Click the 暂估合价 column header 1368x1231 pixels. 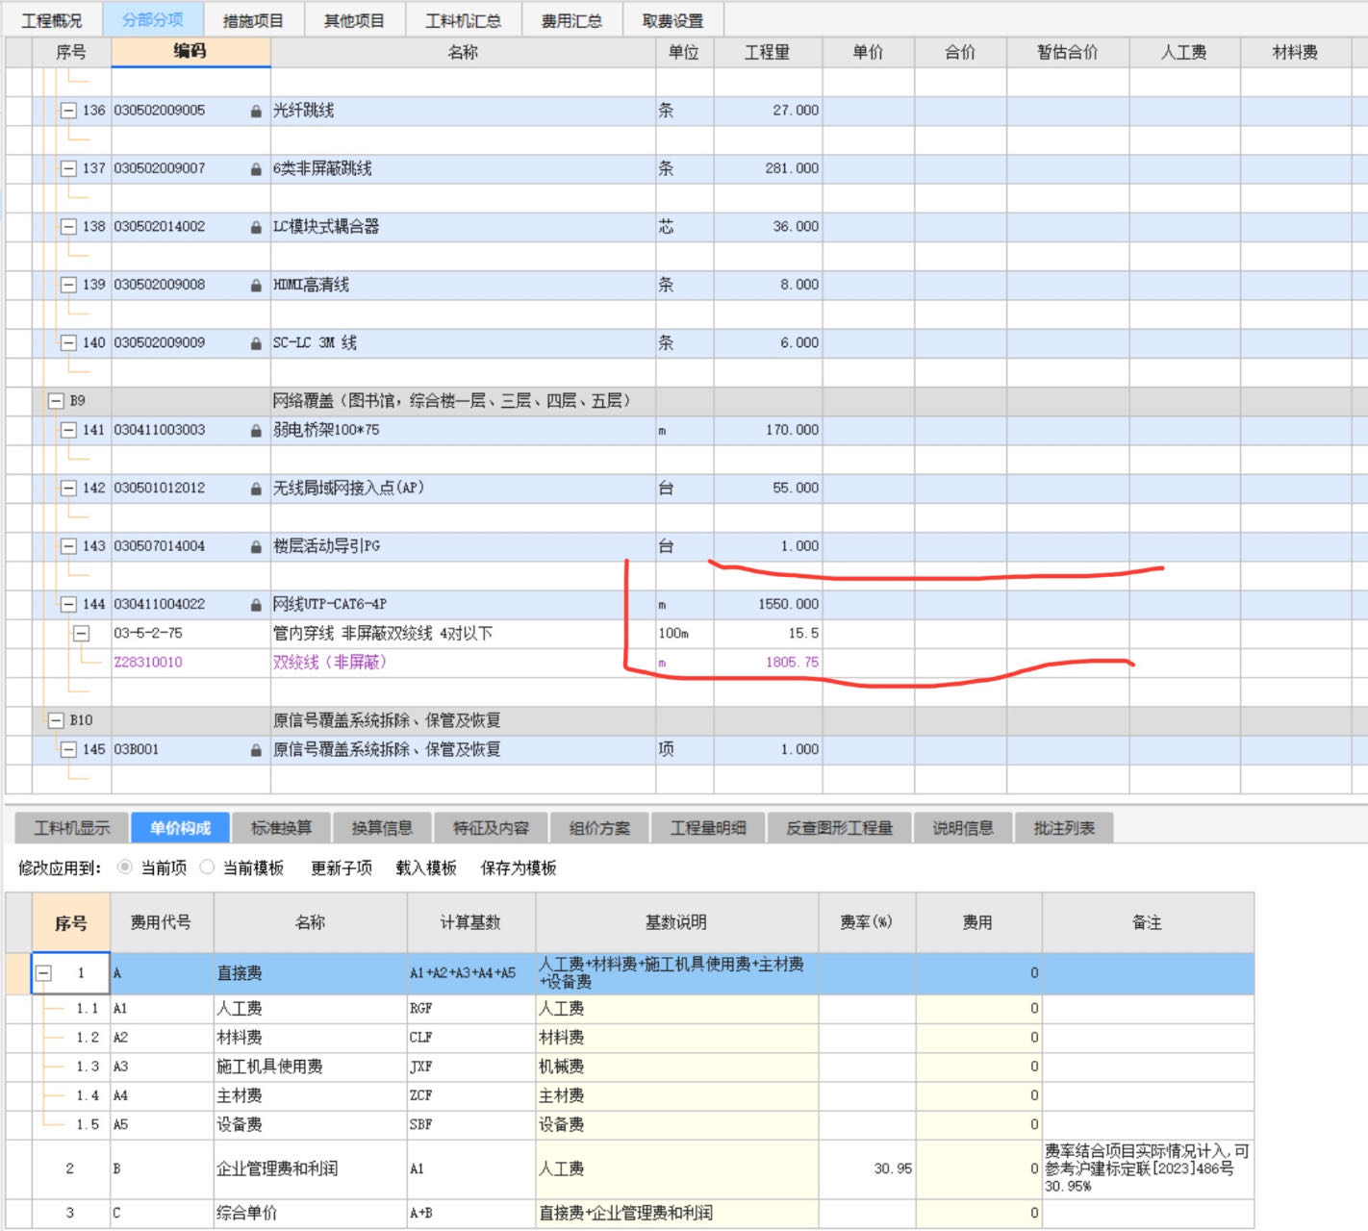[x=1068, y=52]
